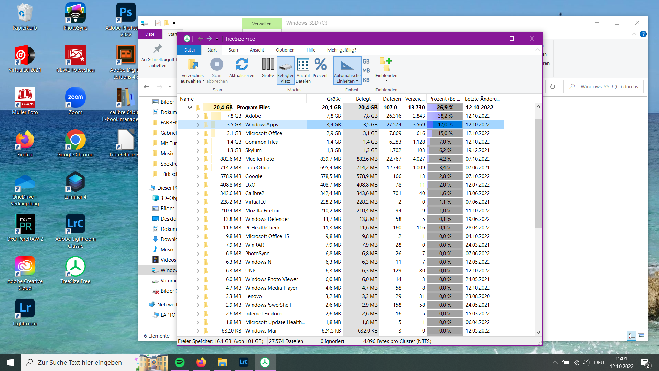
Task: Set unit to GB
Action: click(366, 61)
